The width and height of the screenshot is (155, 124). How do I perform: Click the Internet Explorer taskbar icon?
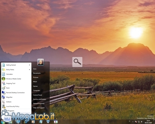coord(25,122)
